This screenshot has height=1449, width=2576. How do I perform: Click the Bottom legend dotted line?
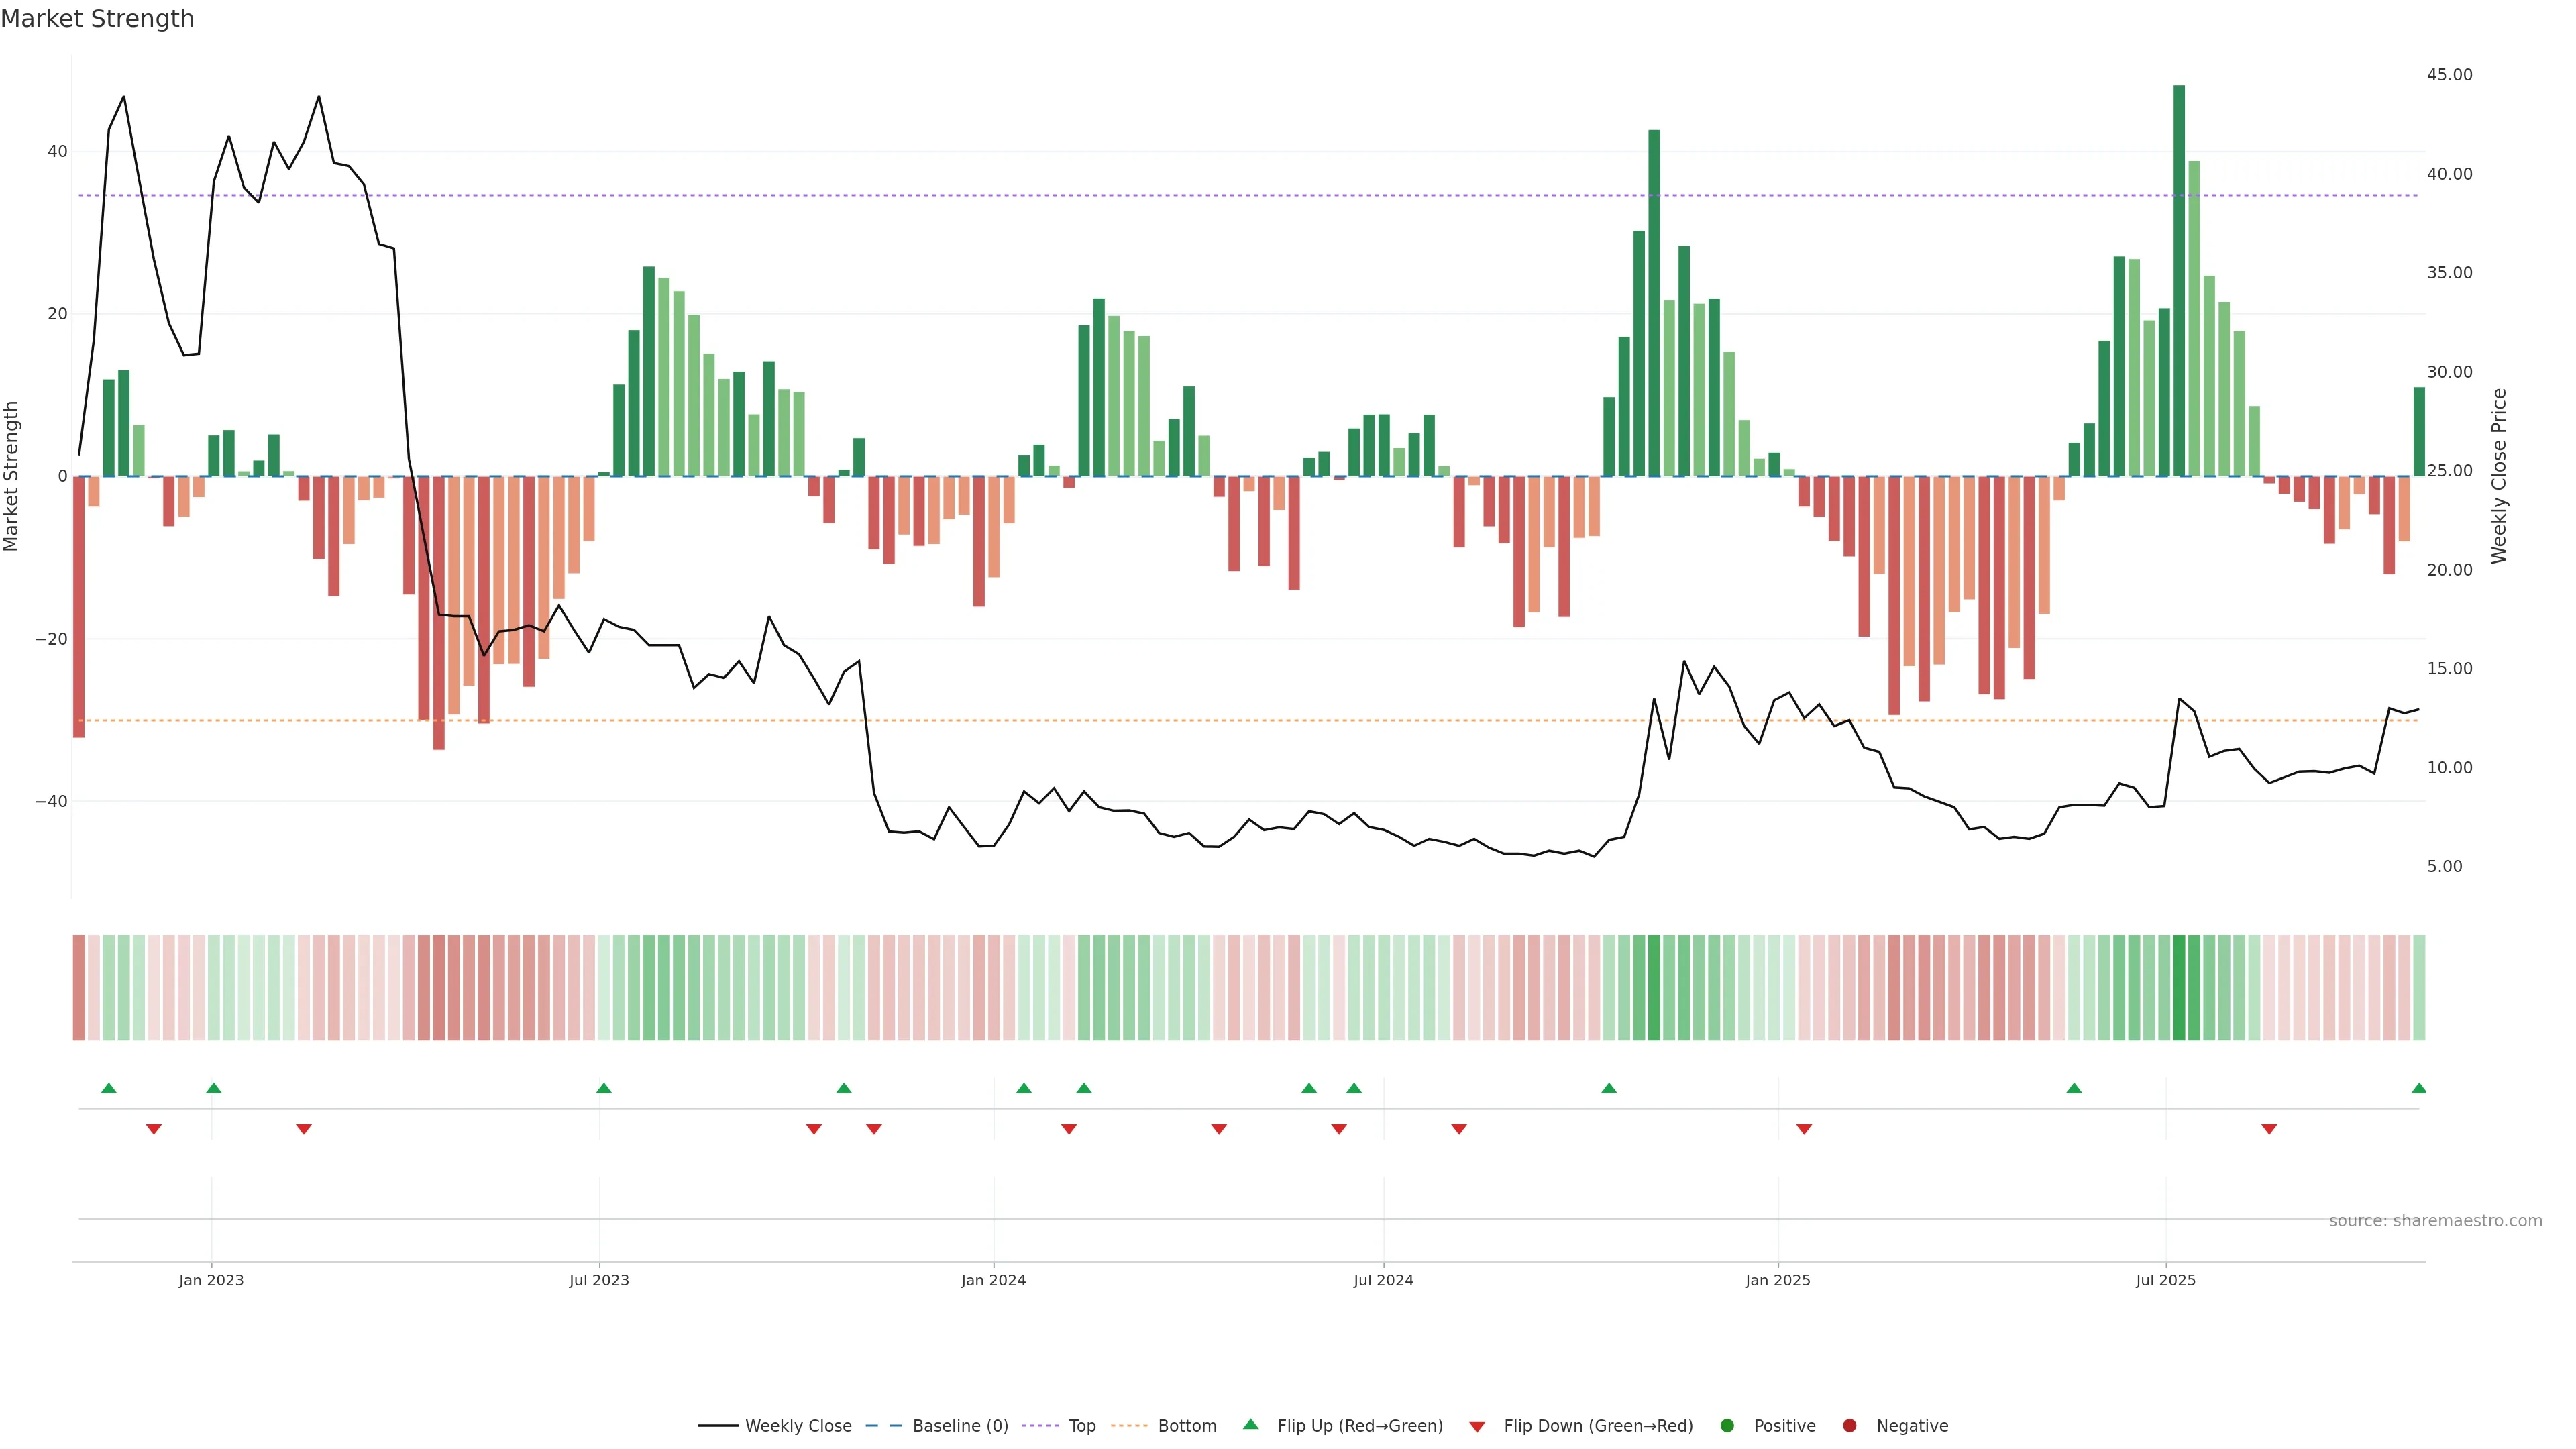1129,1426
